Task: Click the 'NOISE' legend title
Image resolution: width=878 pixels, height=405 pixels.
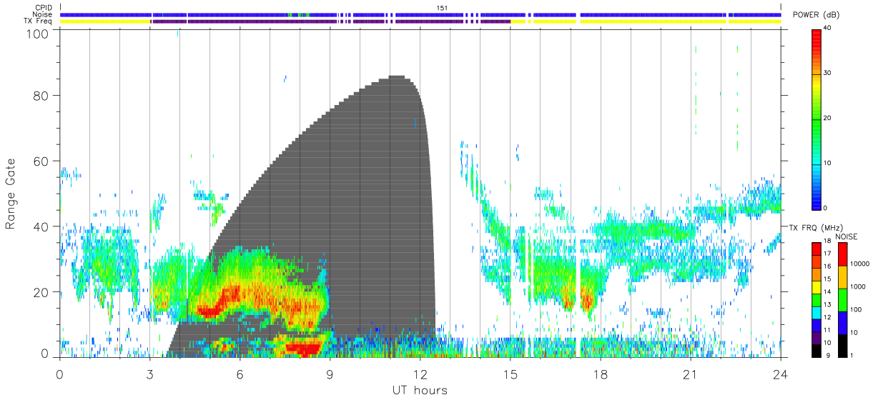Action: [847, 236]
